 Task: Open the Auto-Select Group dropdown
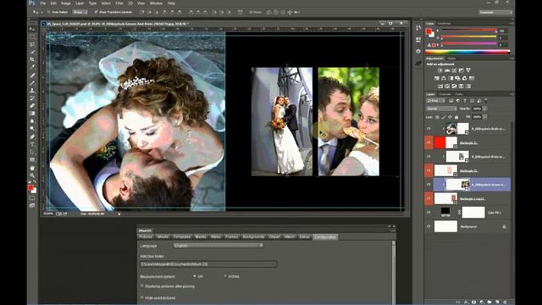(x=80, y=12)
